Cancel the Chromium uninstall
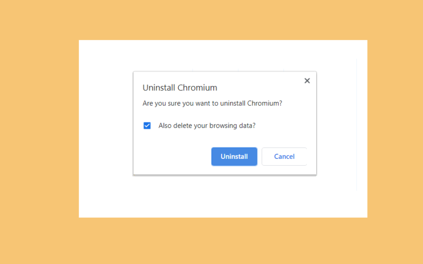Screen dimensions: 423x264 point(284,156)
